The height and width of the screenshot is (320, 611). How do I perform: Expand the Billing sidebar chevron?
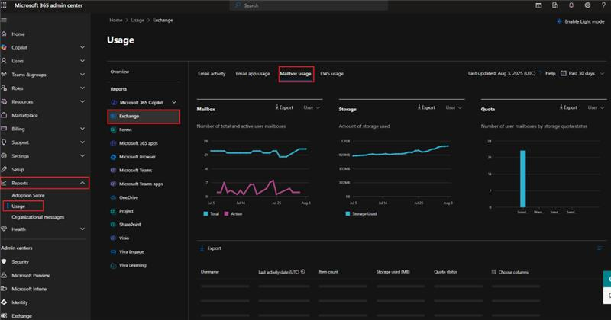pos(82,129)
